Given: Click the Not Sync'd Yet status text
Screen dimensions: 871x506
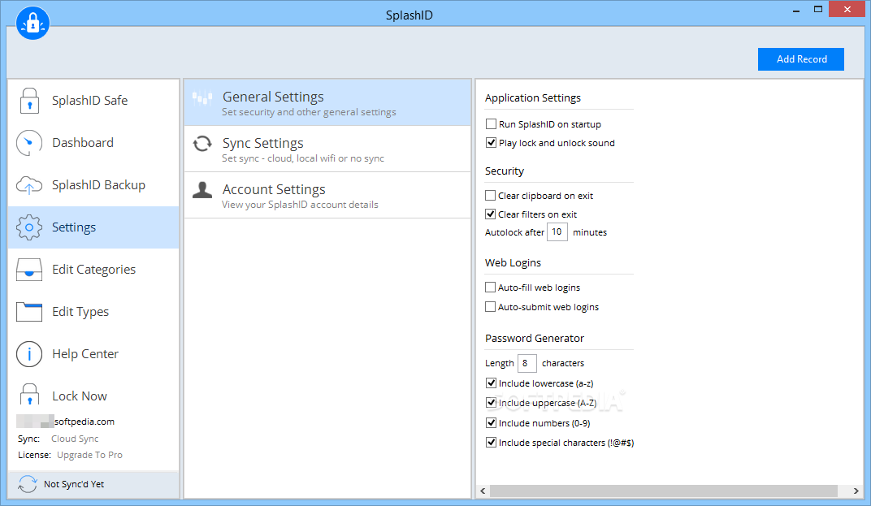Looking at the screenshot, I should tap(74, 484).
